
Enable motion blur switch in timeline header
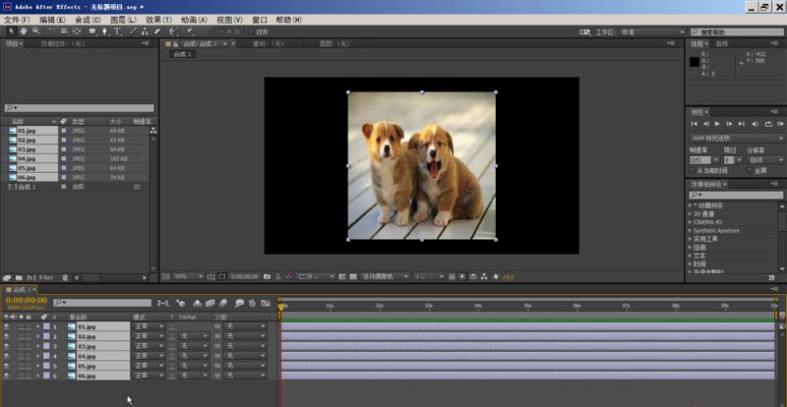[223, 303]
